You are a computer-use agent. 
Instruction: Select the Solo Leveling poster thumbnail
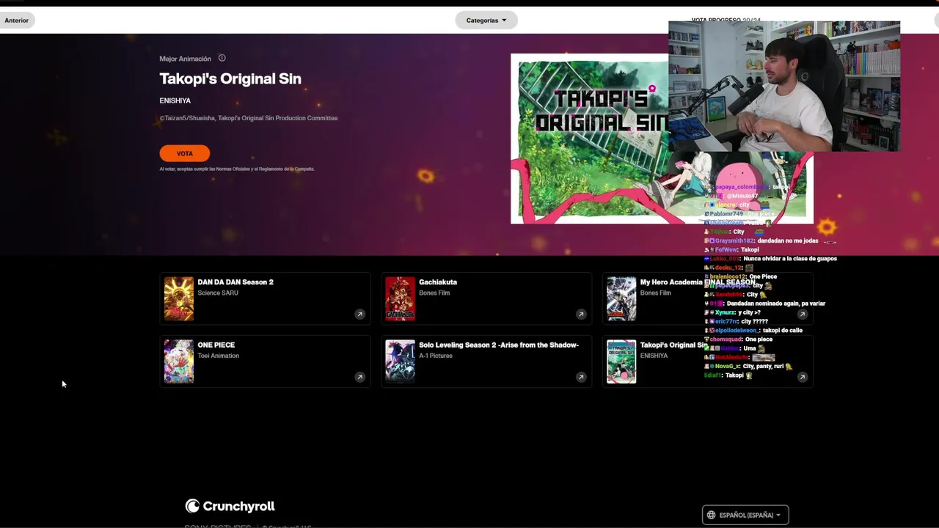pos(401,362)
